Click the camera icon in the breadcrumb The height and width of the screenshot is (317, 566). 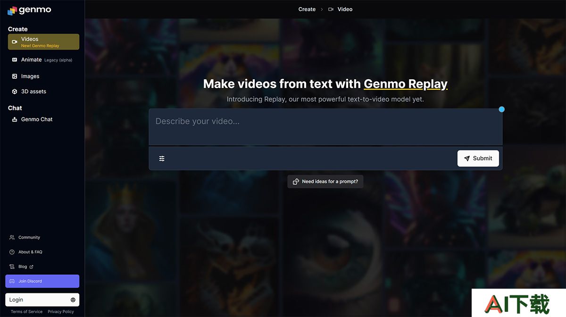(x=331, y=9)
